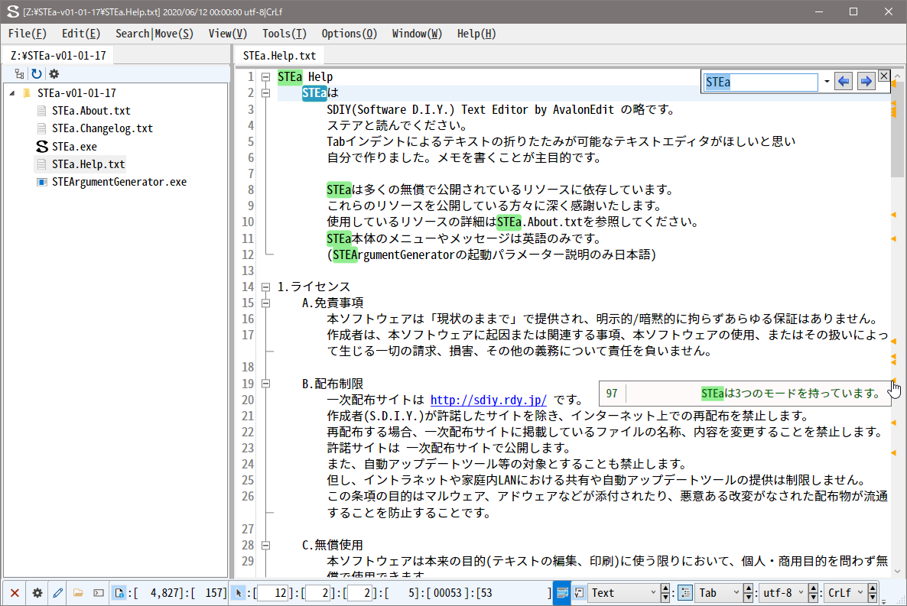
Task: Click the stepper beside the Tab dropdown
Action: pyautogui.click(x=748, y=593)
